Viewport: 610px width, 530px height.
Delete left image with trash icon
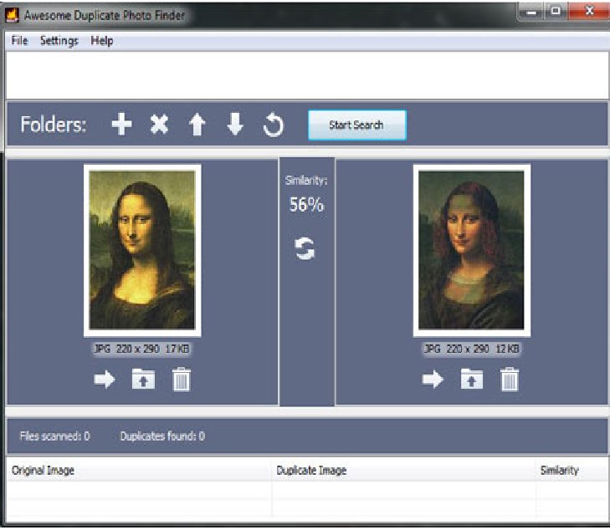182,380
